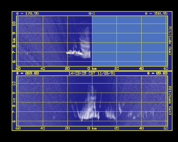The image size is (178, 142).
Task: Click the upper panel's "Altitude (km)" axis title
Action: 170,41
